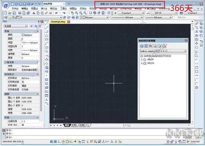Image resolution: width=205 pixels, height=146 pixels.
Task: Select the Rotate modify tool
Action: (x=197, y=48)
